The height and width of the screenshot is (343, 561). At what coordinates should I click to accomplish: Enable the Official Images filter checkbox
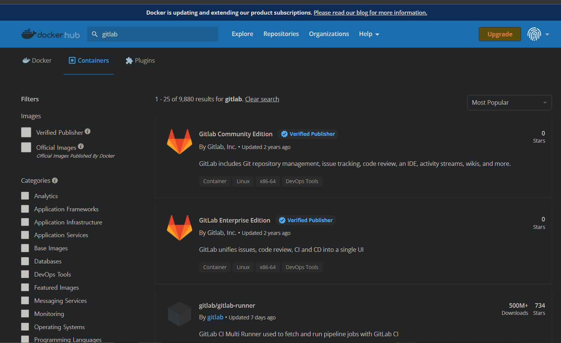pyautogui.click(x=26, y=147)
